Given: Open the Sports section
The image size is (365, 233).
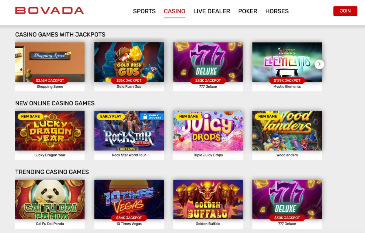Looking at the screenshot, I should tap(144, 11).
